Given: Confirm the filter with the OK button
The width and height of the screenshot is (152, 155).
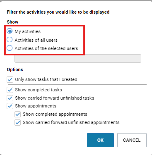Looking at the screenshot, I should coord(100,140).
